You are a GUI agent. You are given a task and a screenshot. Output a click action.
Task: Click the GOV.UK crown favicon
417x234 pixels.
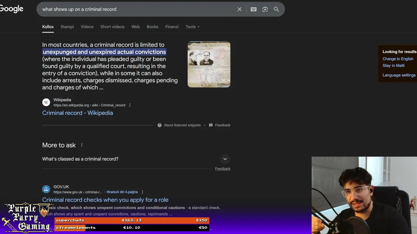(x=46, y=189)
